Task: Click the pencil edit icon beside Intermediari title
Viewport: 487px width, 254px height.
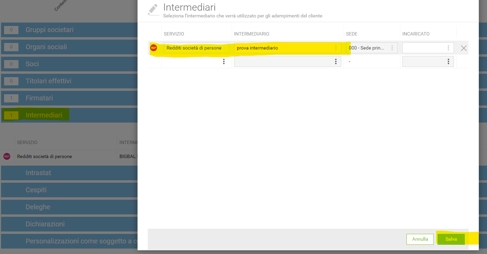Action: click(x=153, y=10)
